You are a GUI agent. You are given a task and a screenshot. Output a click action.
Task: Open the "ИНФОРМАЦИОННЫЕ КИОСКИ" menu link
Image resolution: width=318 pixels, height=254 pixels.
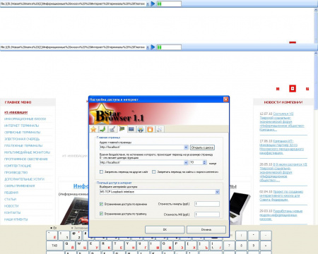tap(25, 119)
